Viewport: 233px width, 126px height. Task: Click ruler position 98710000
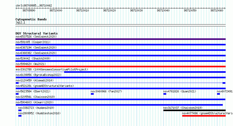pyautogui.click(x=56, y=10)
